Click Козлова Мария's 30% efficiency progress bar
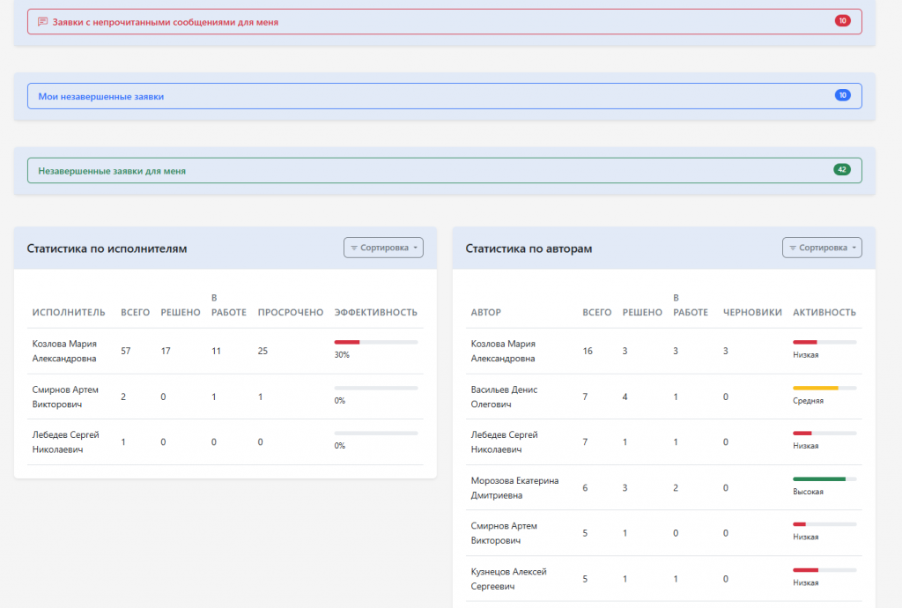The image size is (902, 608). coord(376,342)
